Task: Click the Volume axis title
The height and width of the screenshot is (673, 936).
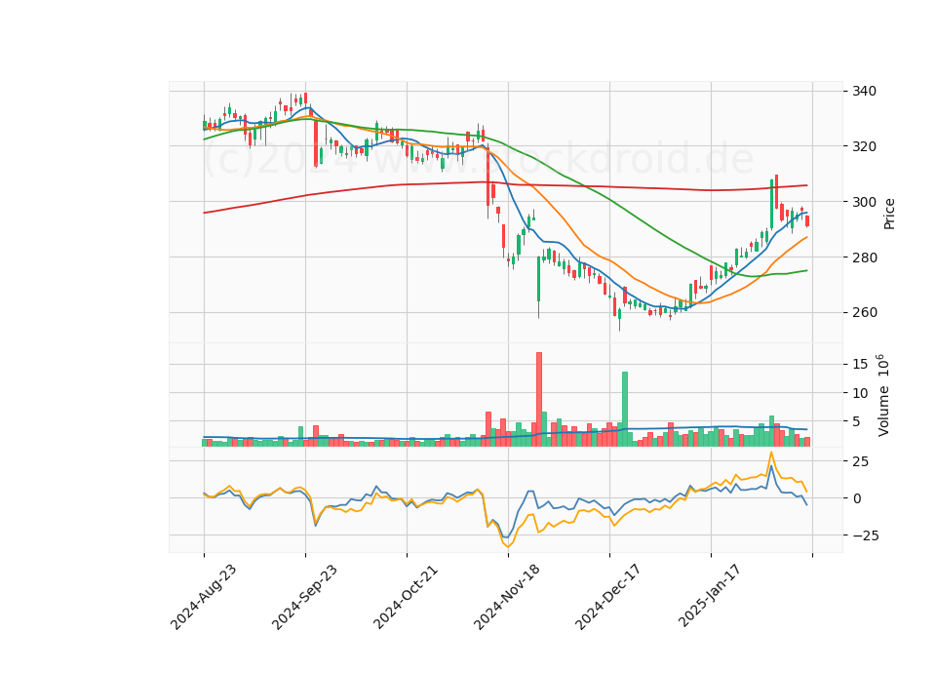Action: pyautogui.click(x=883, y=395)
